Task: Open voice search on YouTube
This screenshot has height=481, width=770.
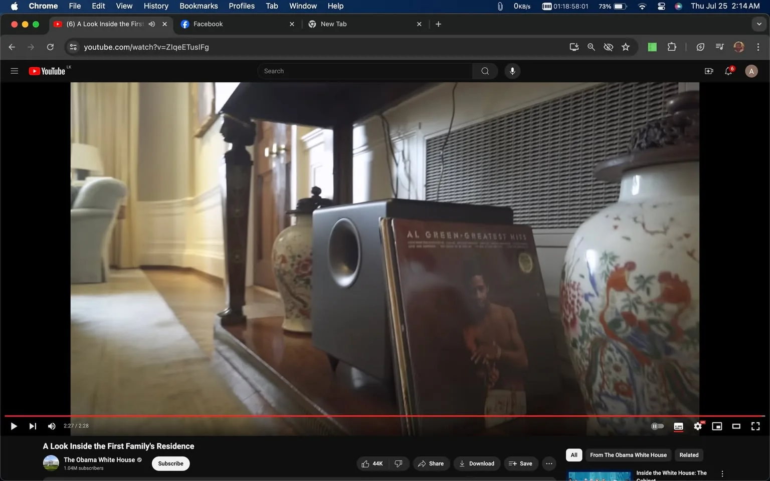Action: point(512,71)
